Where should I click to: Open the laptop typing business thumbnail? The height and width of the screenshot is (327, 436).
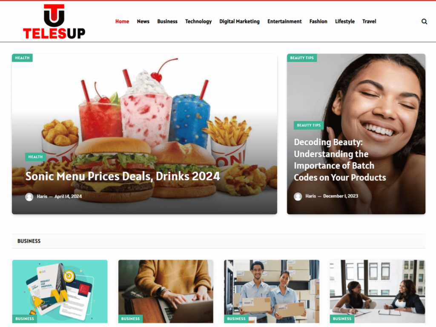166,291
